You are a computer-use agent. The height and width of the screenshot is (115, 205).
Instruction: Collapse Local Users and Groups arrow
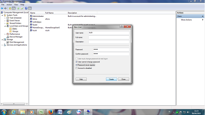(5, 26)
